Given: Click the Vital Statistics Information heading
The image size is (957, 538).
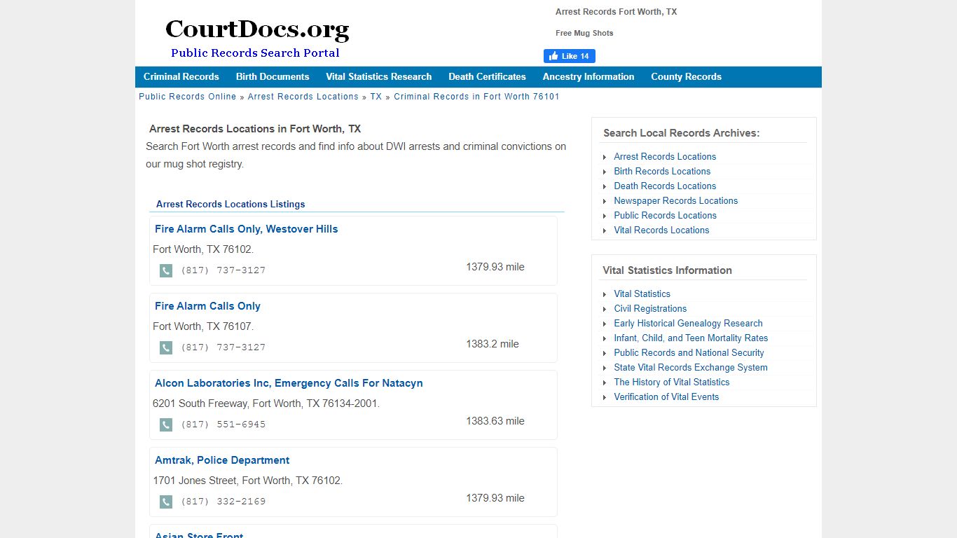Looking at the screenshot, I should (667, 270).
